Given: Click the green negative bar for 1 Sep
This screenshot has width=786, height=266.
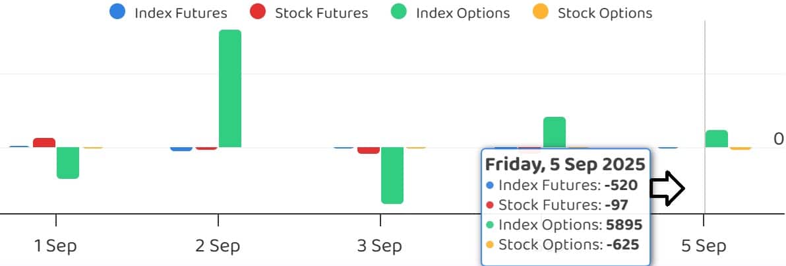Looking at the screenshot, I should [68, 162].
